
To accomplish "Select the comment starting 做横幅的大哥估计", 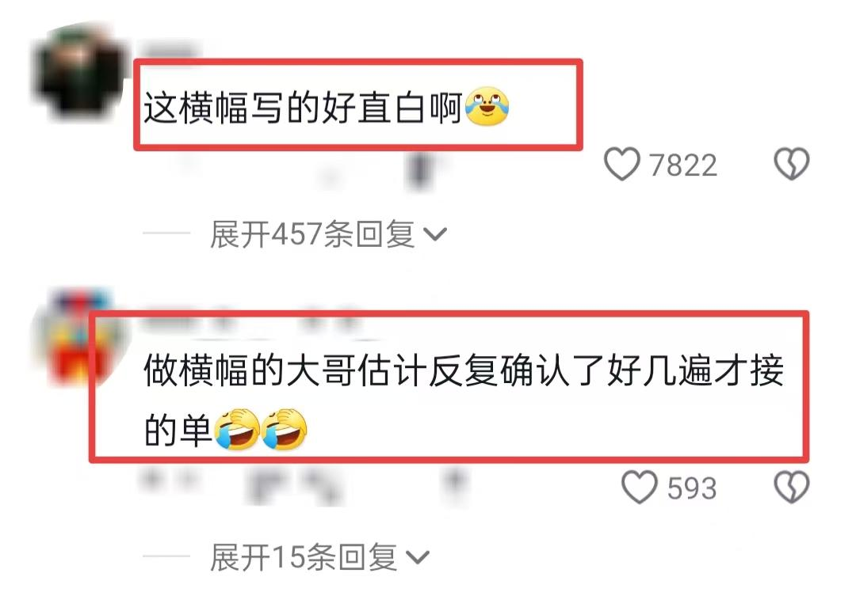I will point(464,400).
